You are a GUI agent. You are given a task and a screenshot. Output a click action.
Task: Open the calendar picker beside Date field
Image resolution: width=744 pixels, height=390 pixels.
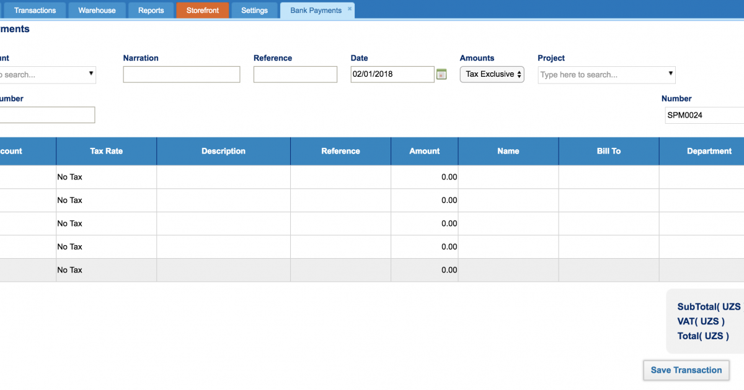tap(441, 74)
